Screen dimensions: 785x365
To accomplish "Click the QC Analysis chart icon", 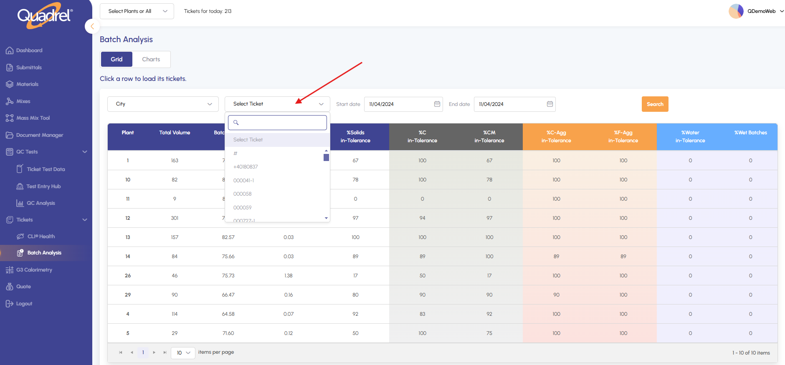I will tap(20, 203).
